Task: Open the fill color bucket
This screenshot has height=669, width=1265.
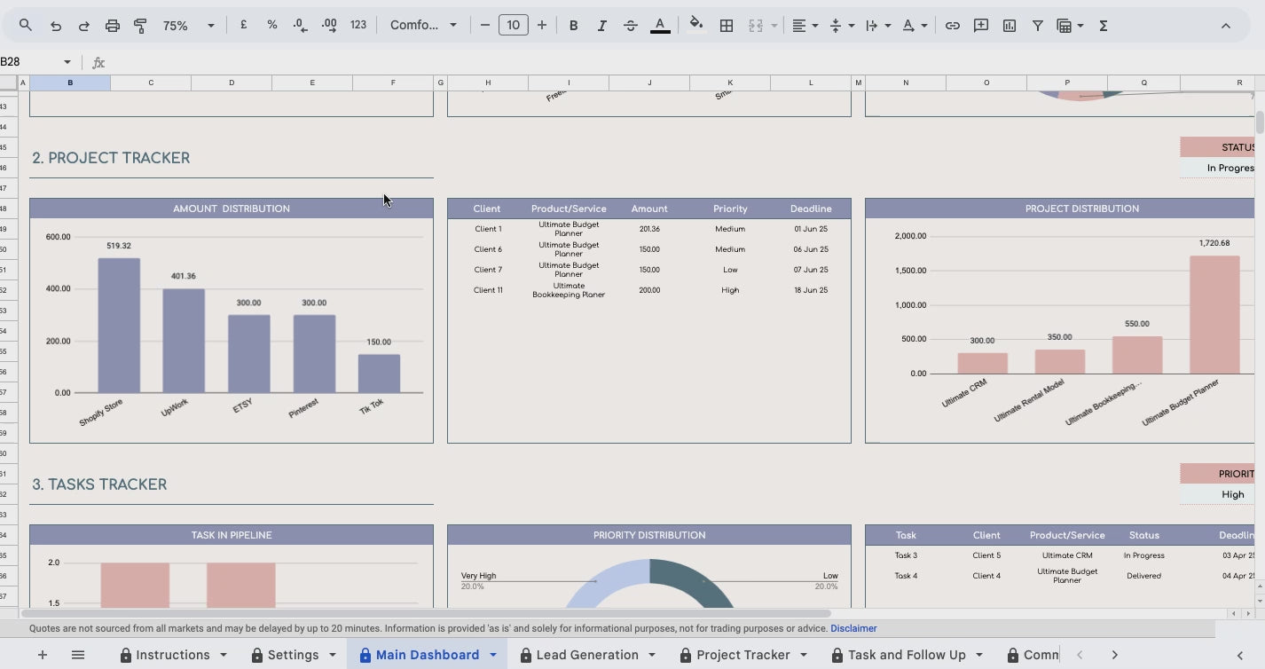Action: point(696,25)
